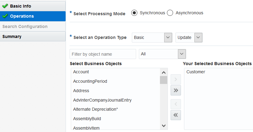The height and width of the screenshot is (132, 253).
Task: Click the single right arrow move button
Action: click(176, 79)
